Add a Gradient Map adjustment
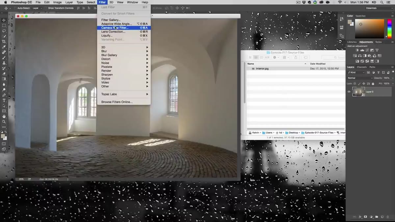This screenshot has width=395, height=222. pyautogui.click(x=377, y=61)
